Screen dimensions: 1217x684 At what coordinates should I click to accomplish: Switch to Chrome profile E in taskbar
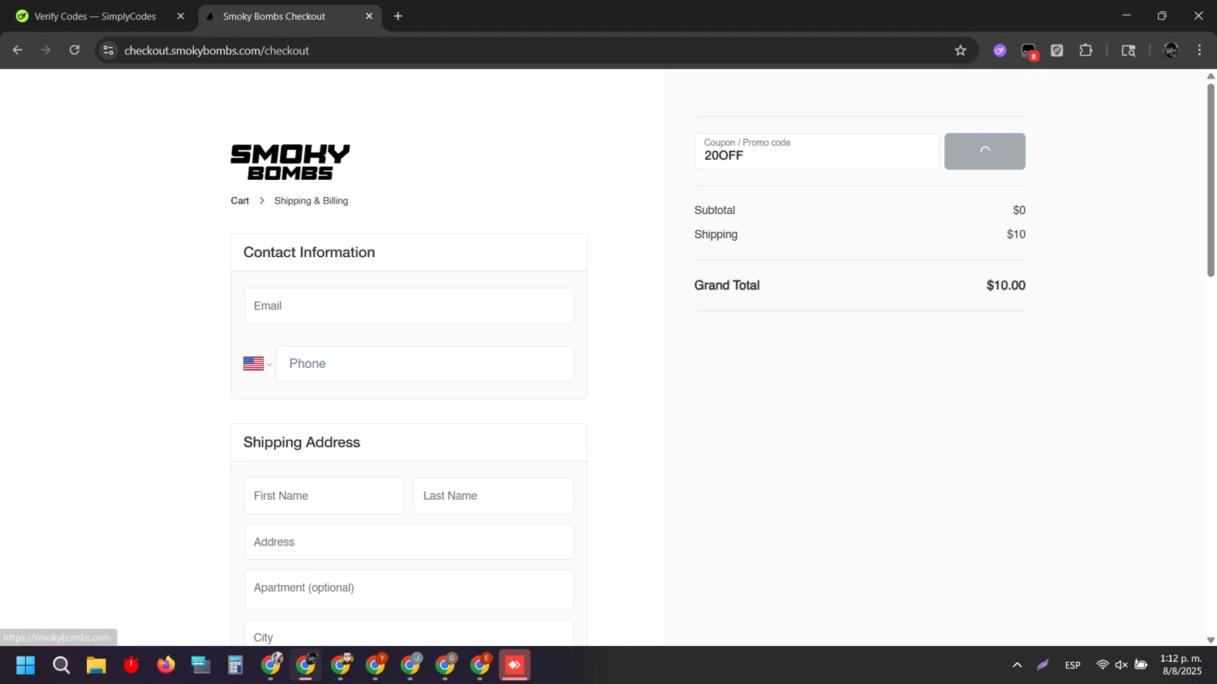coord(480,665)
